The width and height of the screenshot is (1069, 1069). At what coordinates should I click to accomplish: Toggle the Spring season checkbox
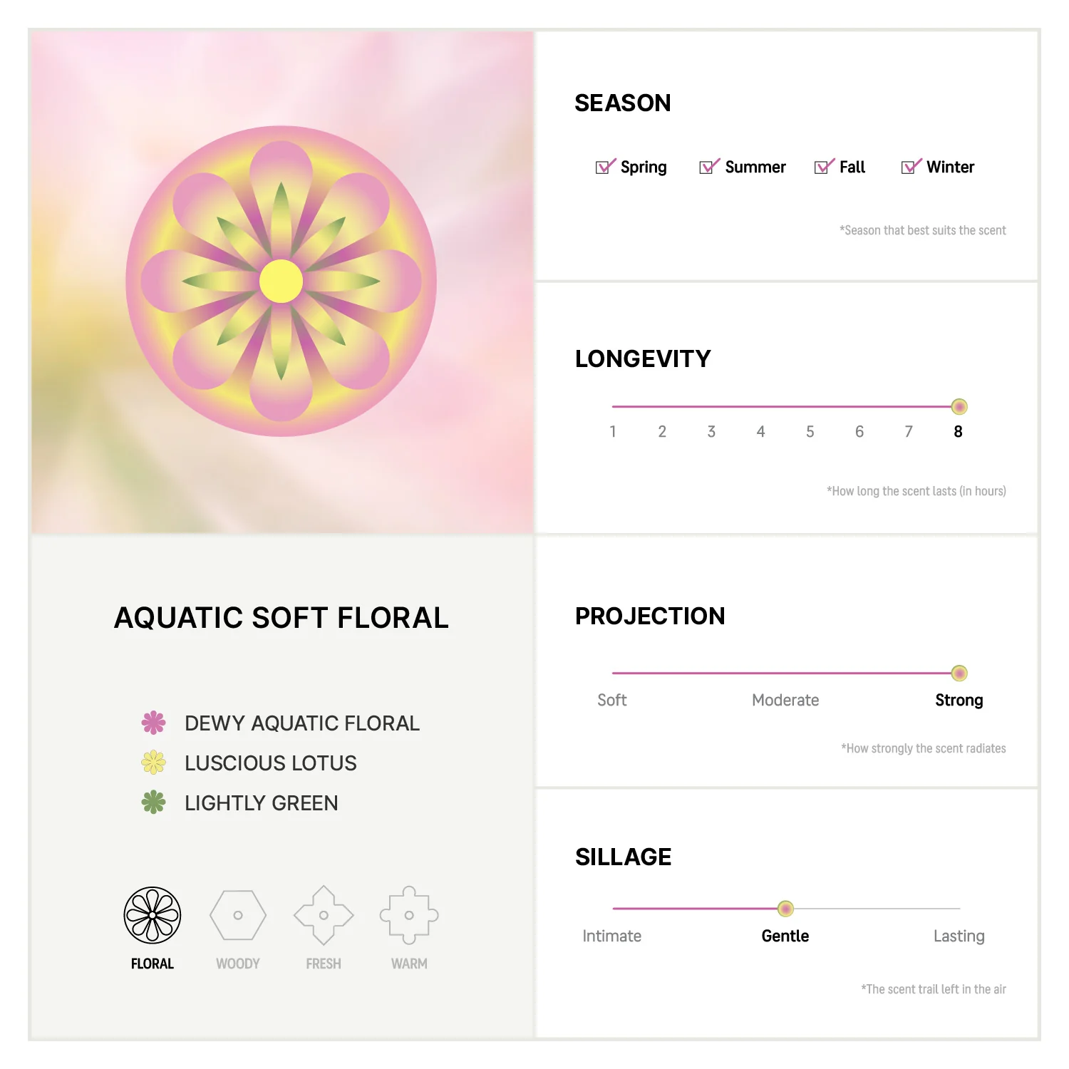pyautogui.click(x=605, y=166)
